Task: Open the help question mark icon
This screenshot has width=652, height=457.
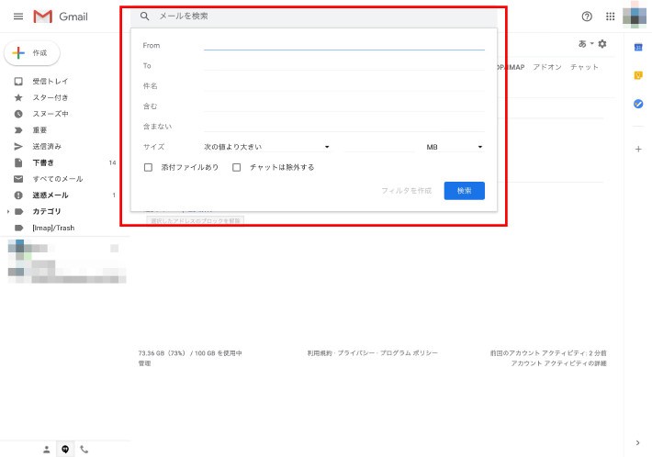Action: [x=587, y=17]
